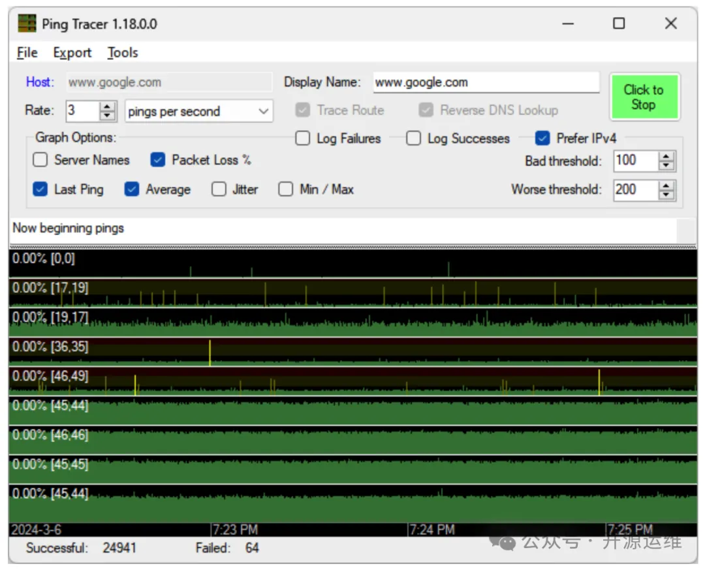Open the Export menu

[72, 53]
